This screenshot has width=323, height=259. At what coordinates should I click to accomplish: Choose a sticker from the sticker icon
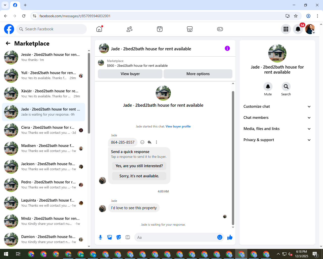119,237
